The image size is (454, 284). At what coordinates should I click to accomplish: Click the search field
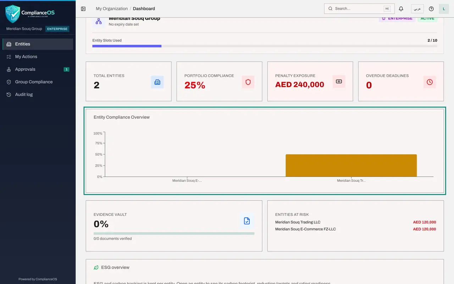359,9
